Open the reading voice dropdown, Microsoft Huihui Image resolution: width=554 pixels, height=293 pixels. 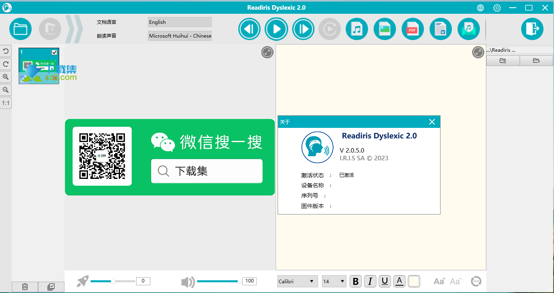180,36
